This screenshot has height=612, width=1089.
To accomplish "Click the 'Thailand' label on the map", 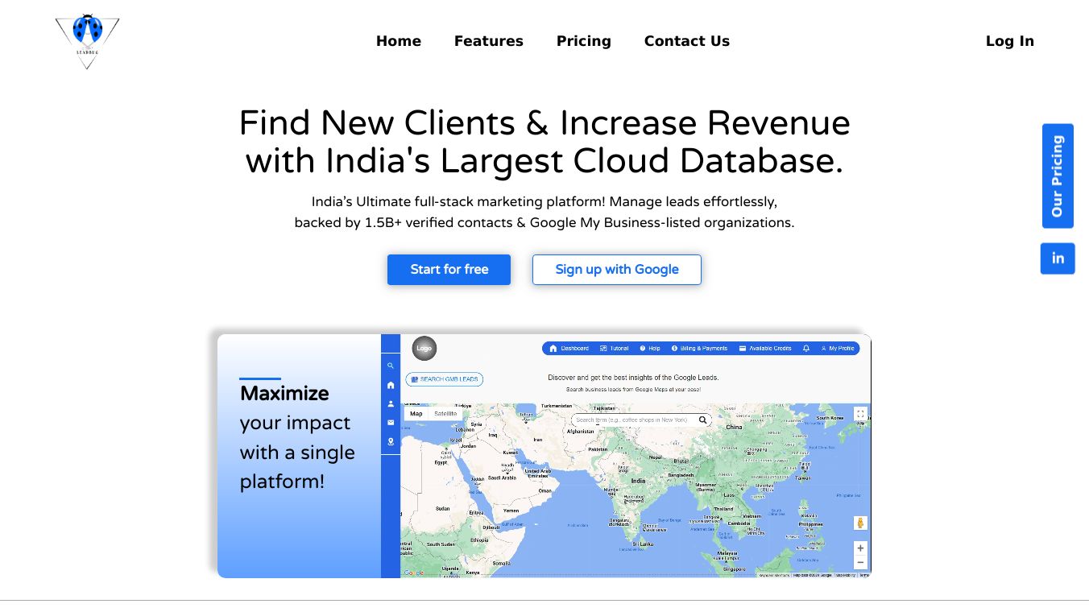I will [x=724, y=509].
